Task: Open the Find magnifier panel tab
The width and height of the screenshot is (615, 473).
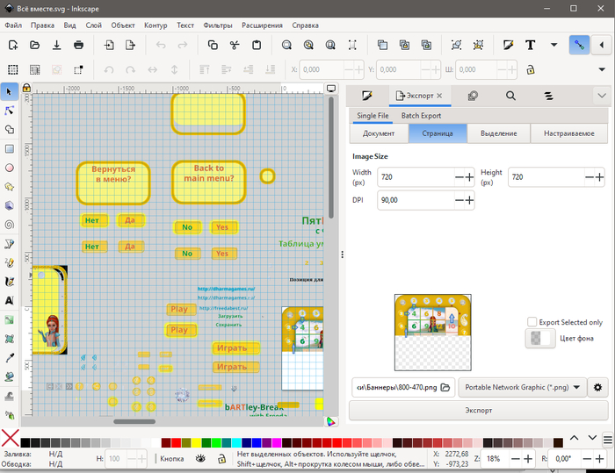Action: (x=510, y=96)
